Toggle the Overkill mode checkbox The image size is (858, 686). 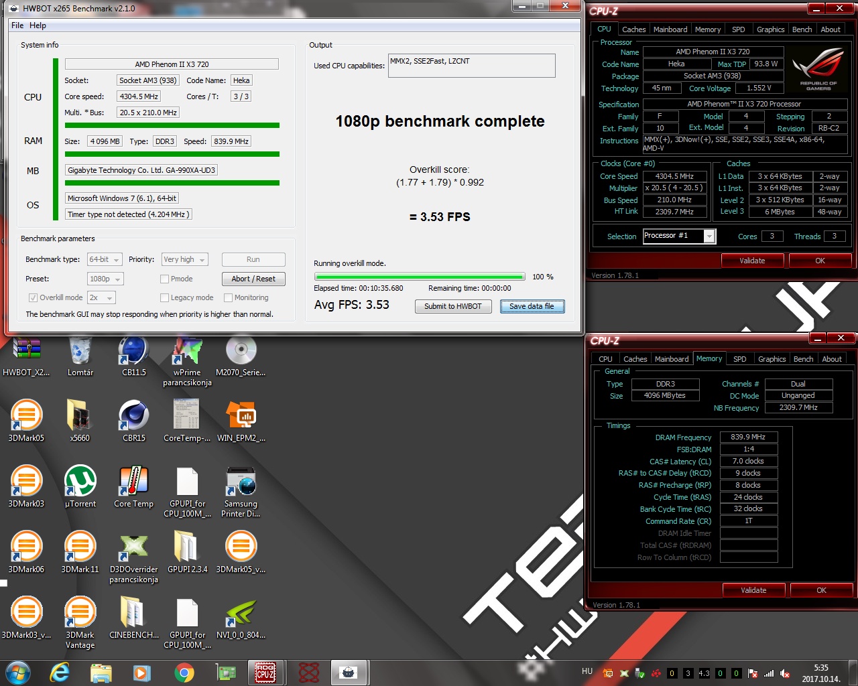(x=33, y=297)
